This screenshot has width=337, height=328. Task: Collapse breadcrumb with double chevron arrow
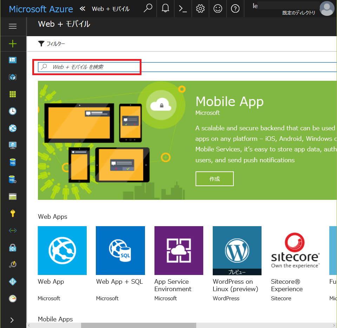(x=82, y=9)
